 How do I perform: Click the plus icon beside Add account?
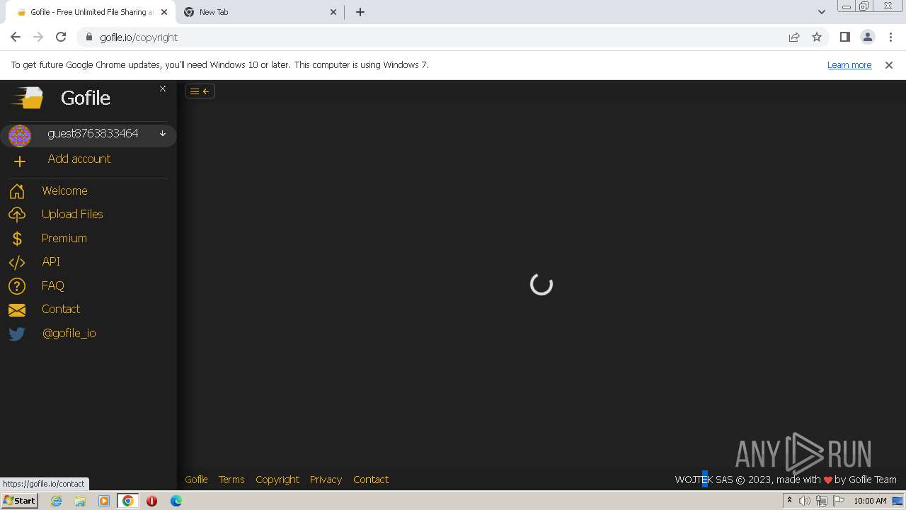[x=20, y=161]
